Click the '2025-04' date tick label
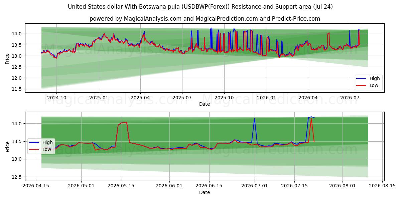The image size is (401, 200). pyautogui.click(x=140, y=98)
